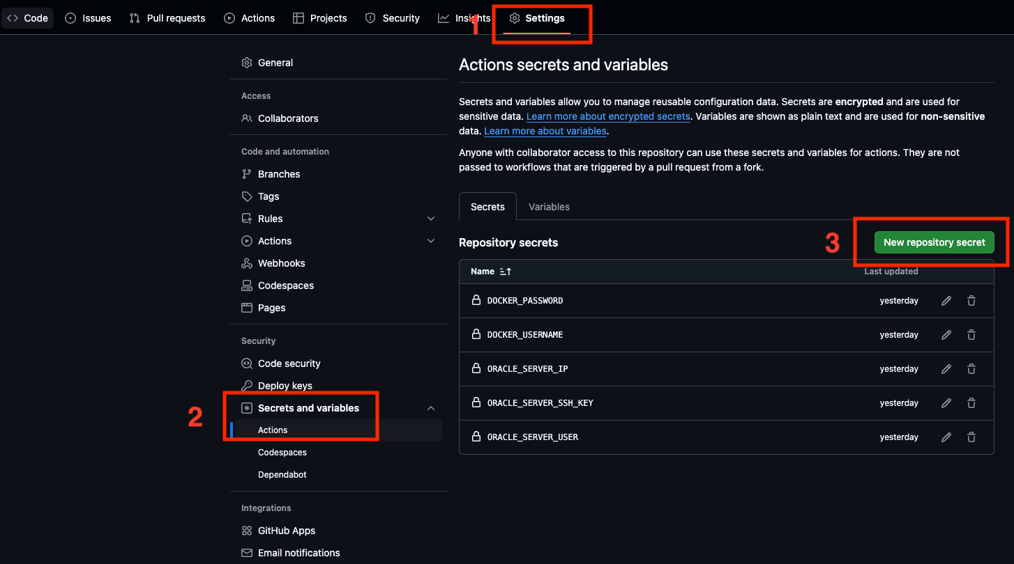
Task: Open Learn more about variables link
Action: point(545,131)
